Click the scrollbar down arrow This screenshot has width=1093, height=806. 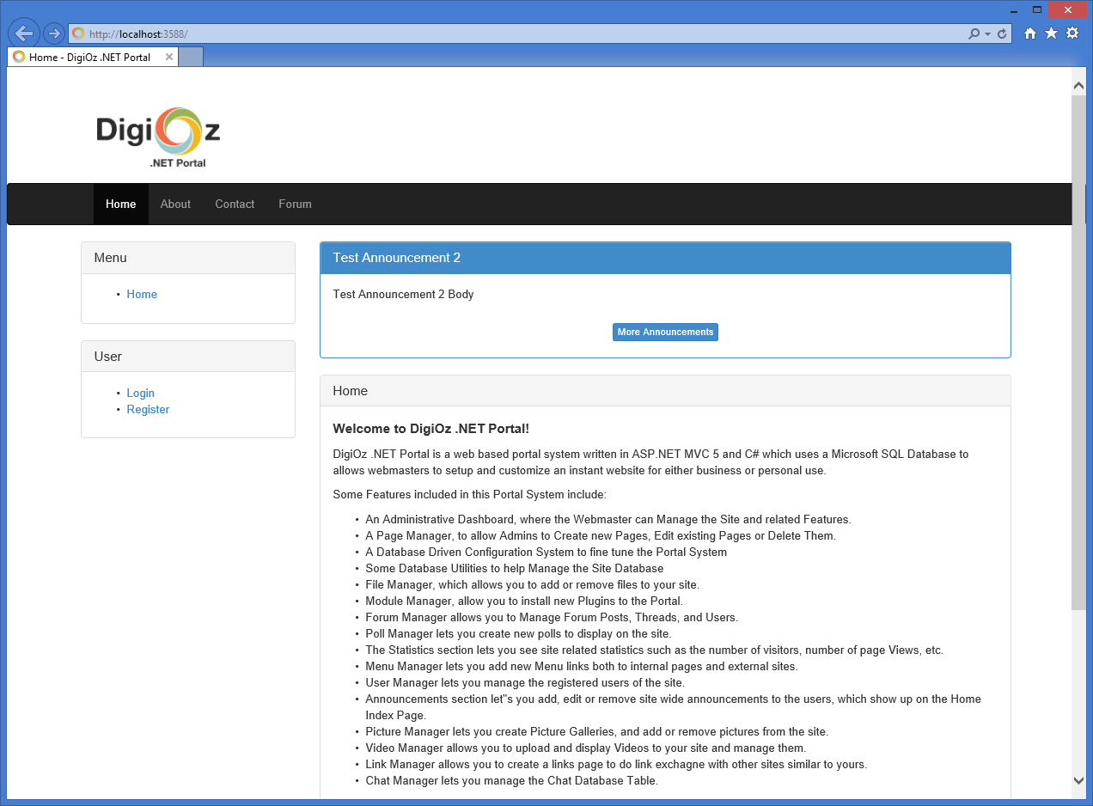click(x=1078, y=780)
